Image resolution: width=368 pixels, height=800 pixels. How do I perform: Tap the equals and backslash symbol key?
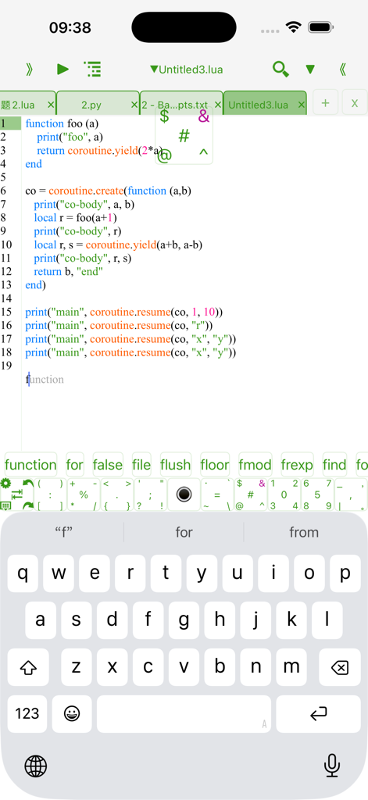click(217, 495)
